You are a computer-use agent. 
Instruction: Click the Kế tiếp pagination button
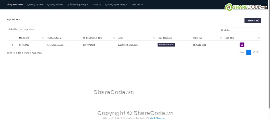click(256, 52)
